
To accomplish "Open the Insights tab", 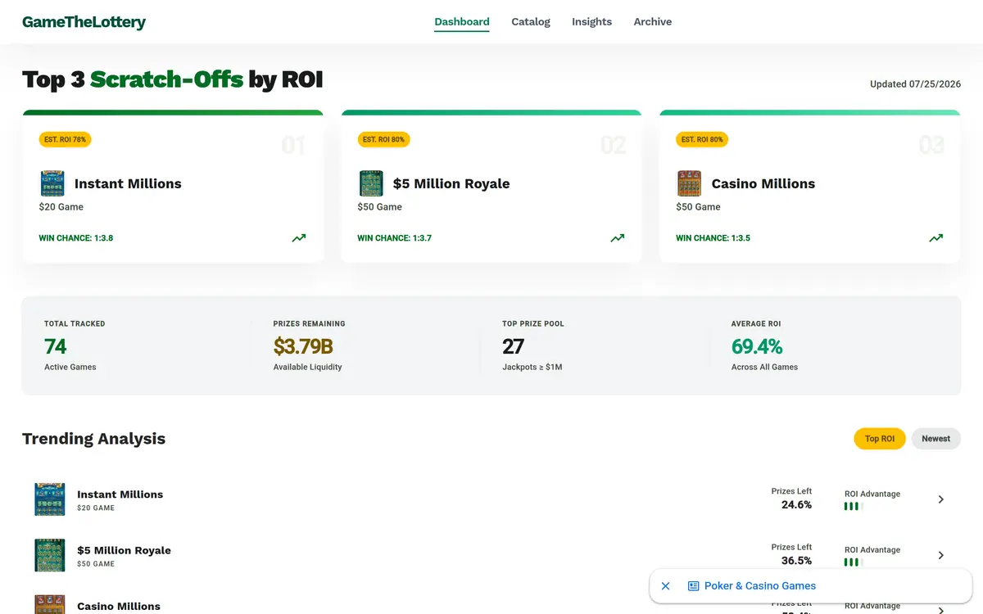I will pos(591,22).
